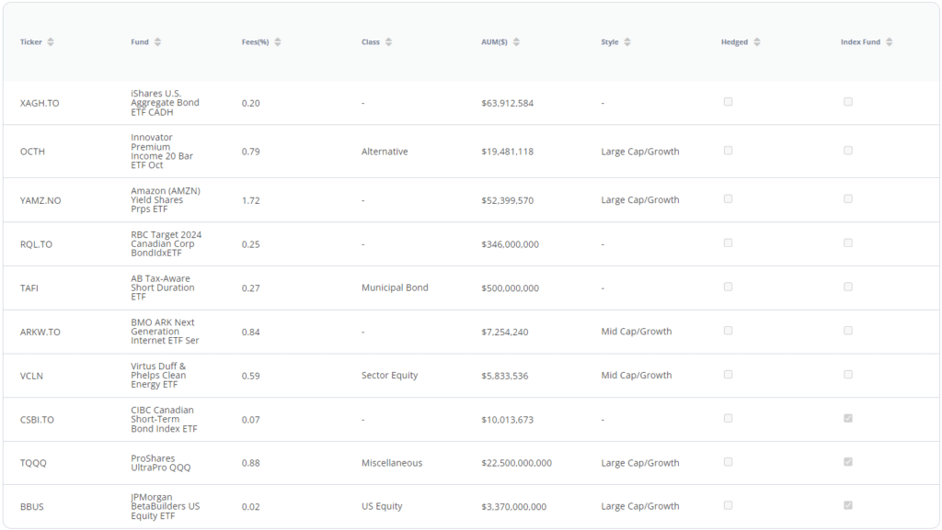Click the VCLN row's Sector Equity cell
This screenshot has height=530, width=942.
click(389, 376)
